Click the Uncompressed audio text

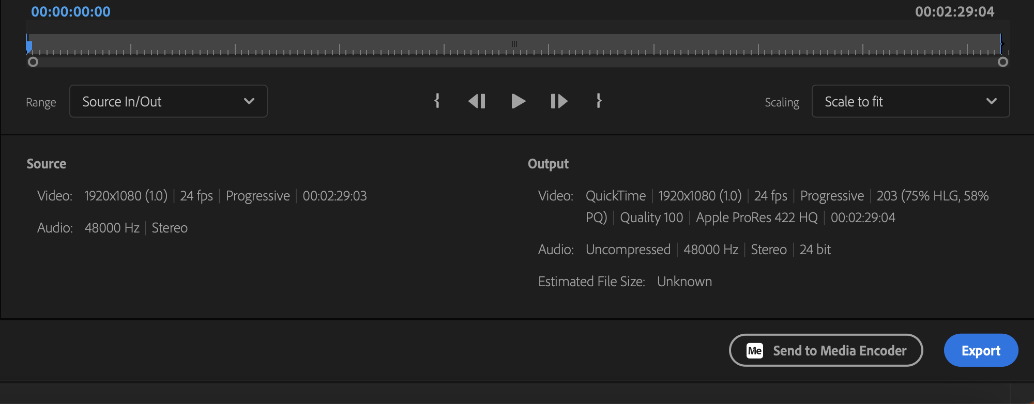[x=628, y=250]
